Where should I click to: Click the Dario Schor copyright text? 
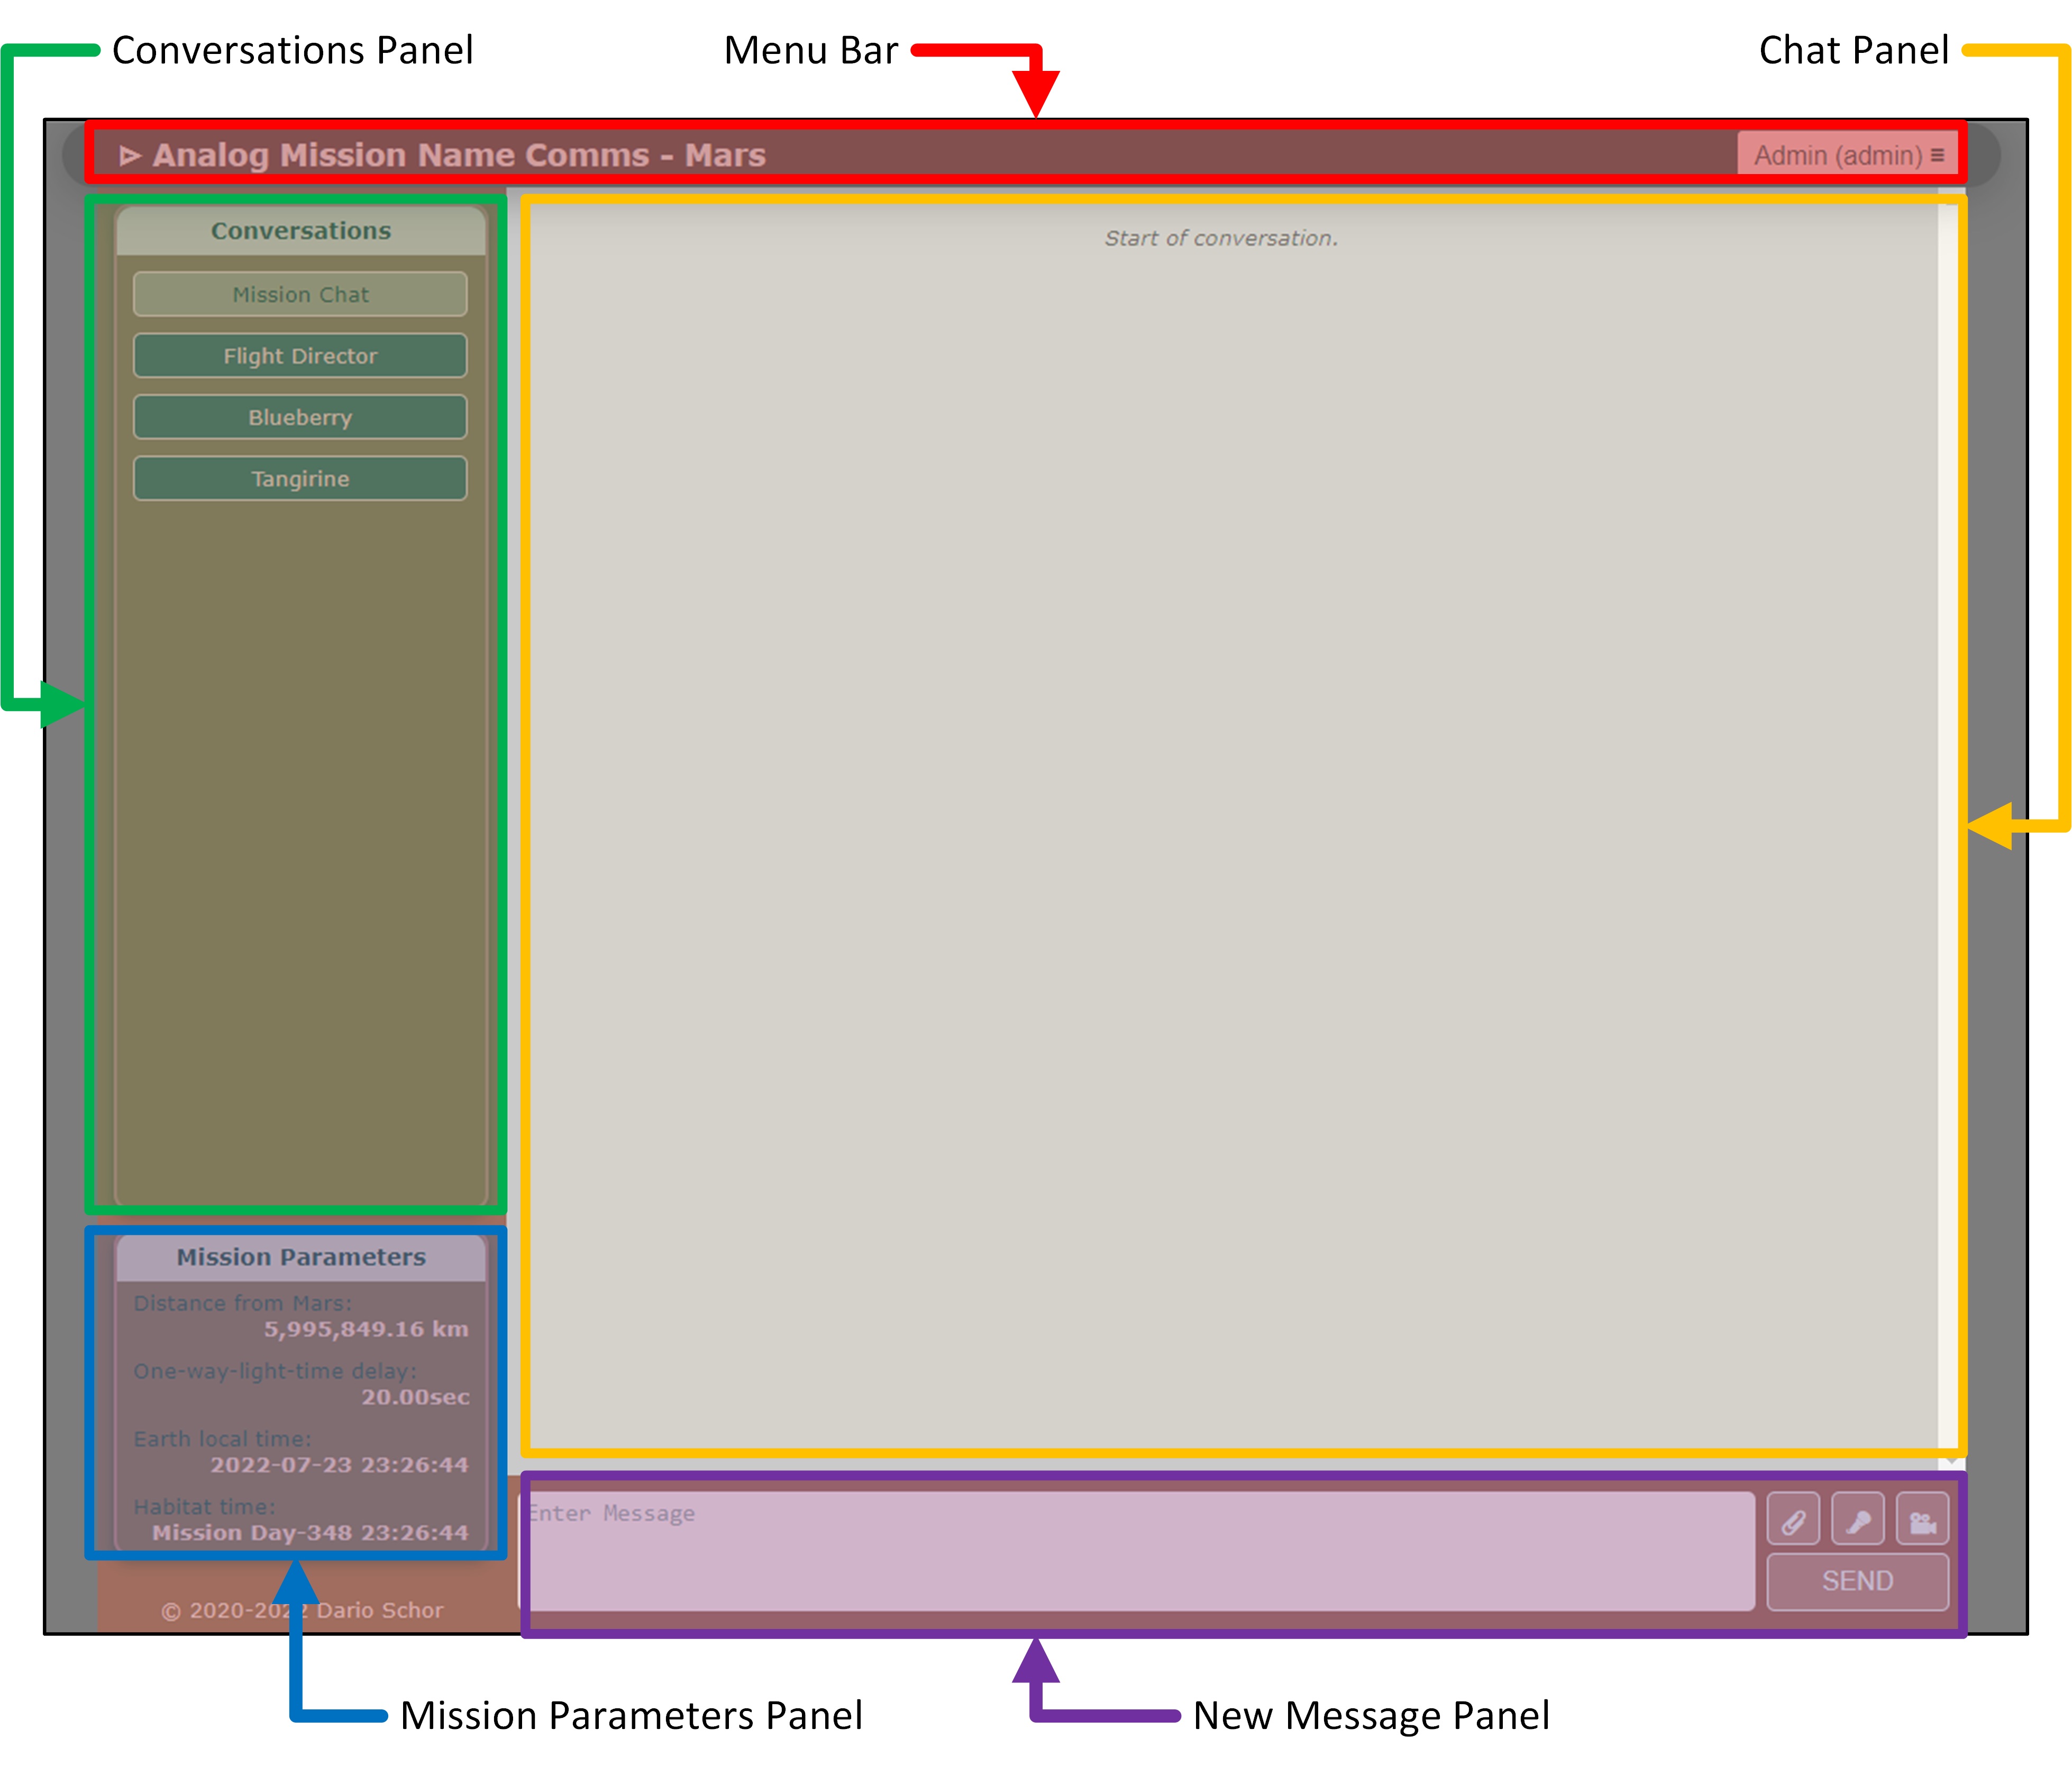[302, 1610]
